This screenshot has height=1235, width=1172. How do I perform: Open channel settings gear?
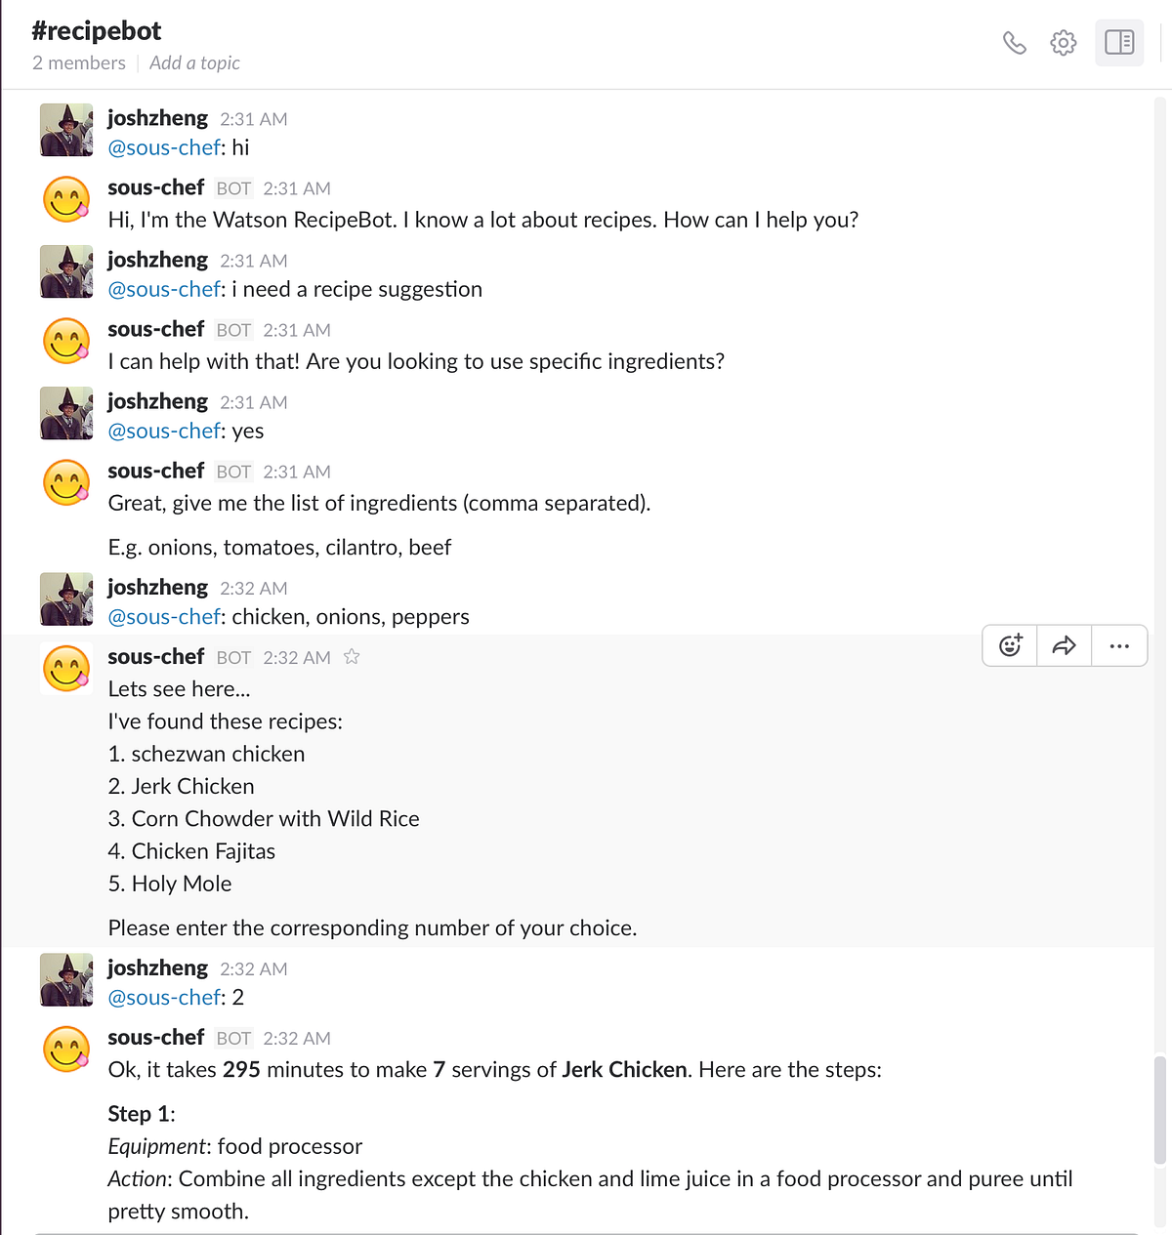1064,43
